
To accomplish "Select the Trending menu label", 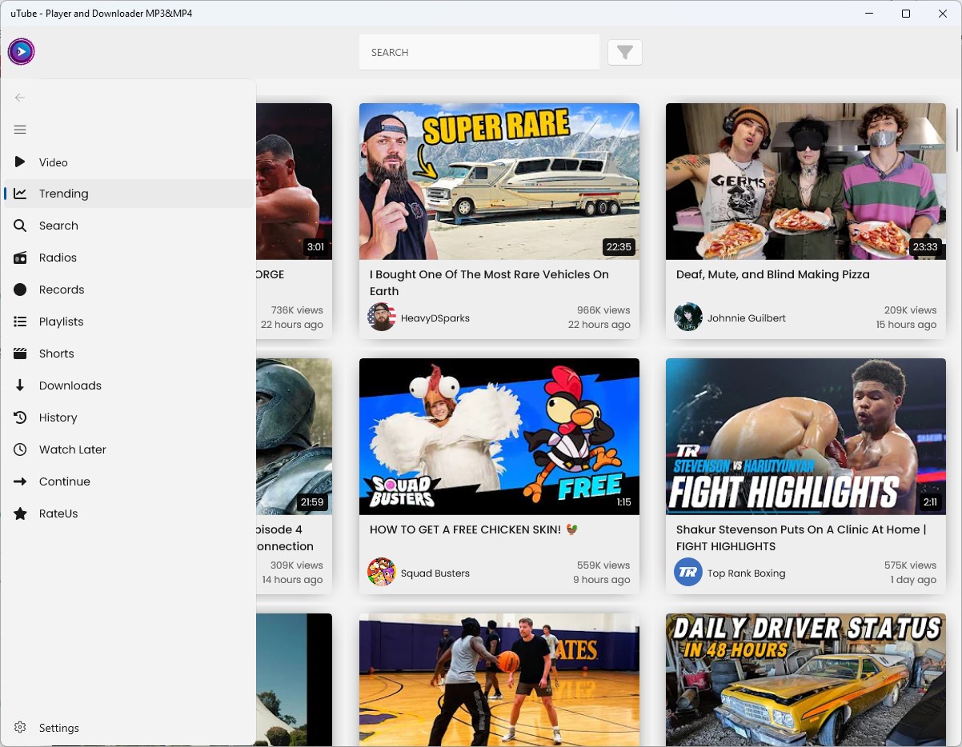I will coord(64,194).
